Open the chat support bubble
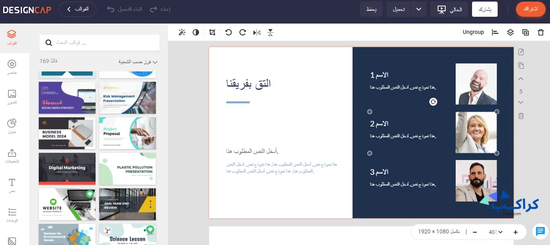 click(540, 231)
